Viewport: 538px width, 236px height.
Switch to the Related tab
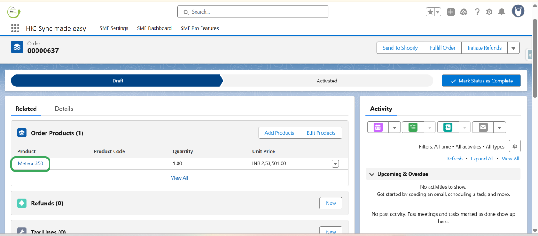(x=26, y=109)
